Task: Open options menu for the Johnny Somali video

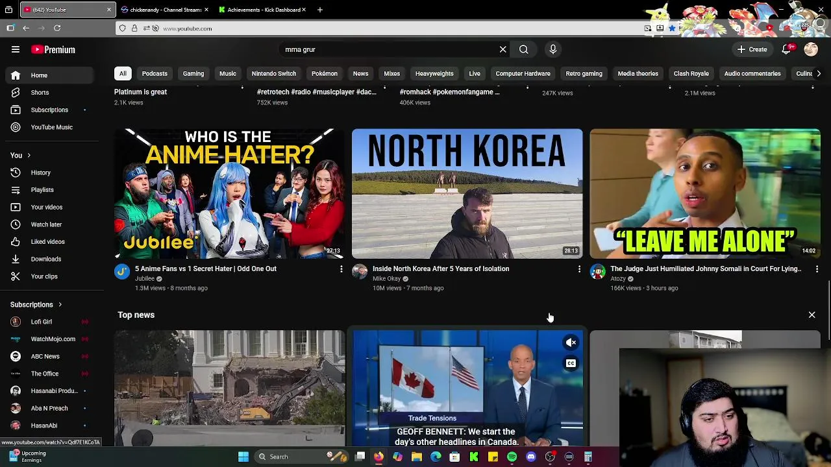Action: click(817, 269)
